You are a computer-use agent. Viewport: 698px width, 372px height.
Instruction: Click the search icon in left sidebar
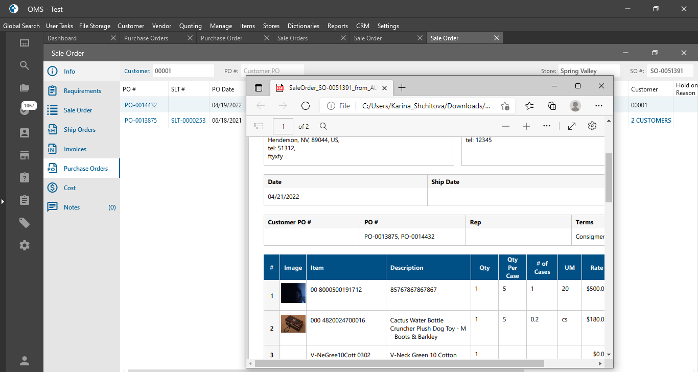pyautogui.click(x=25, y=65)
